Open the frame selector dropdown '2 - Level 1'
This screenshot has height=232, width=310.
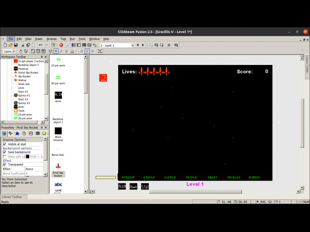tap(133, 45)
